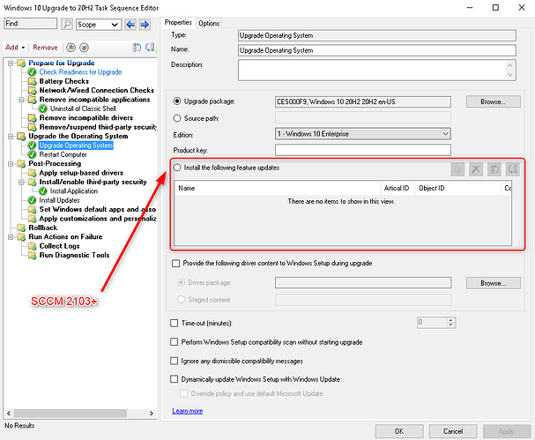This screenshot has height=440, width=535.
Task: Click folder icon of Rollback group
Action: tap(21, 227)
